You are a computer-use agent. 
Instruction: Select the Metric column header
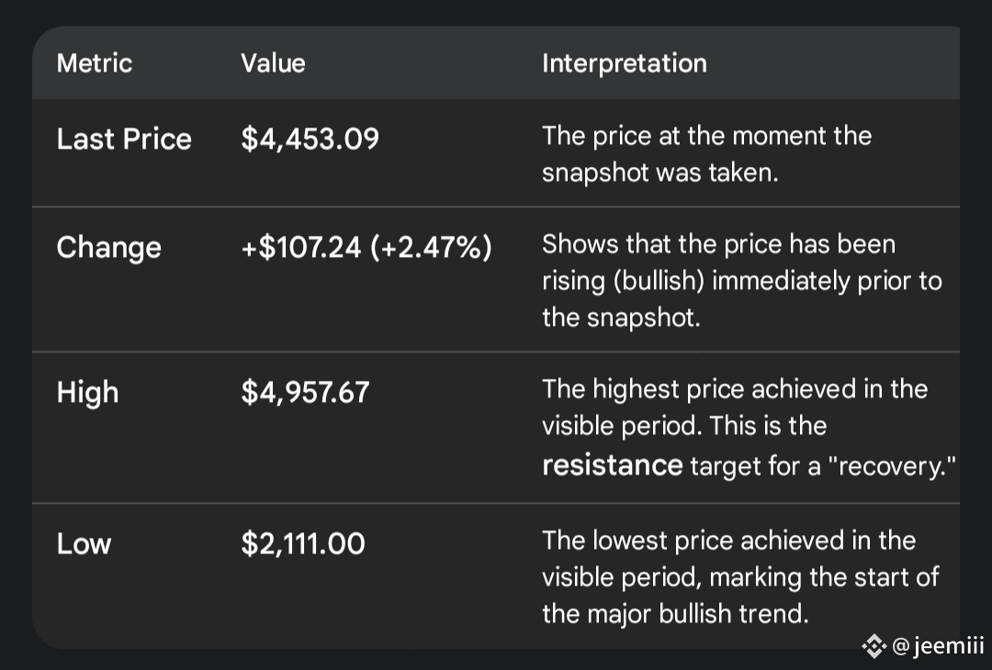[95, 63]
